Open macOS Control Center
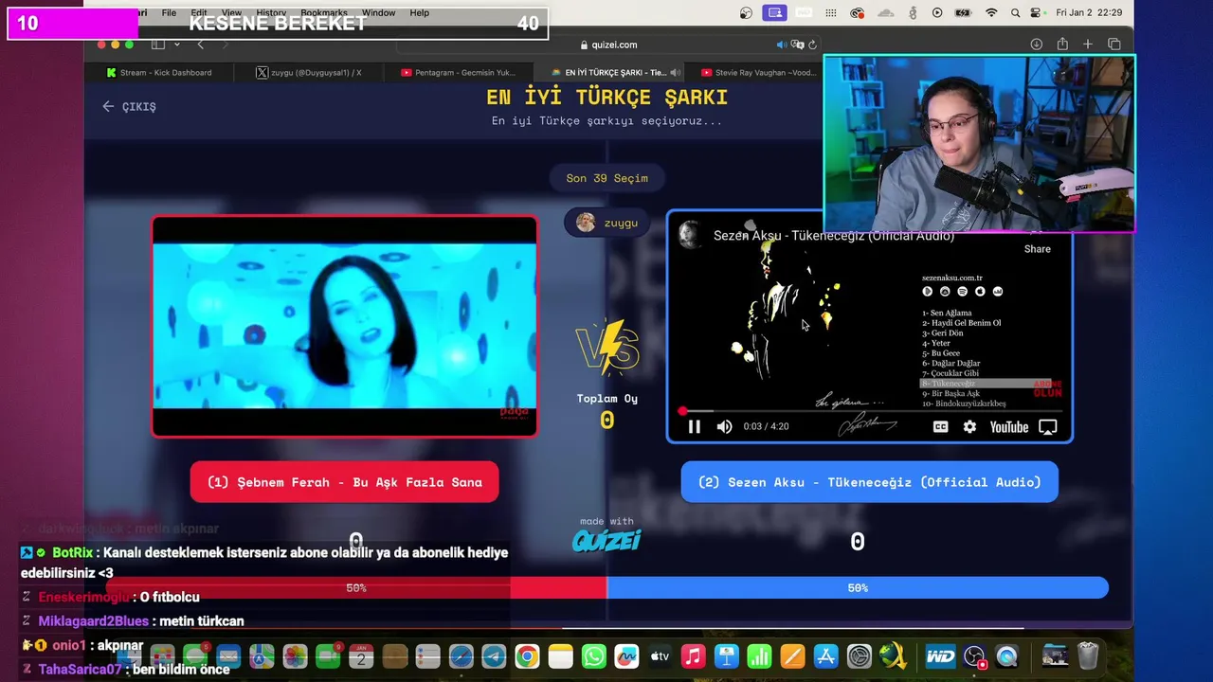The height and width of the screenshot is (682, 1213). pos(1037,13)
